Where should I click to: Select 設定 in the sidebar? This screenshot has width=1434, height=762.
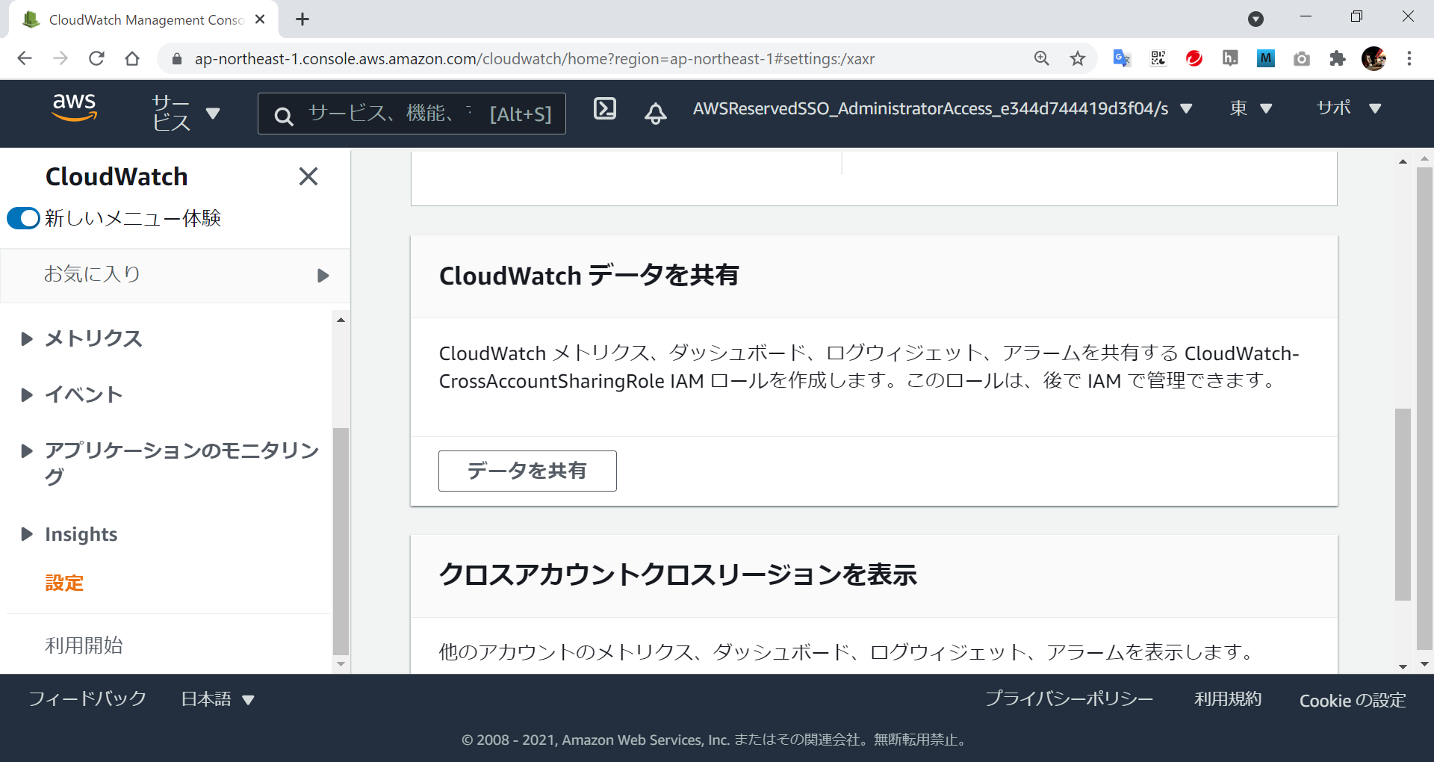point(64,583)
